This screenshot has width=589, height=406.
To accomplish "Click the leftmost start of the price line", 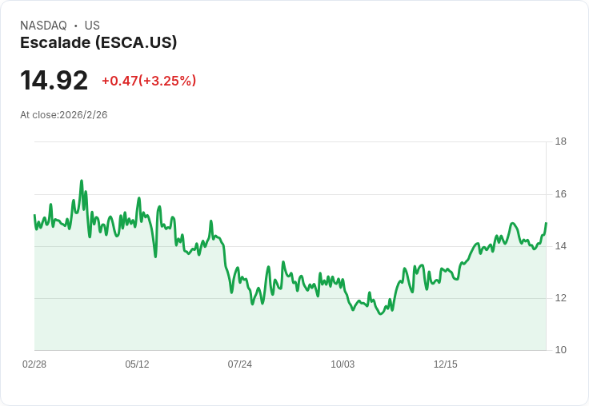I will click(34, 215).
